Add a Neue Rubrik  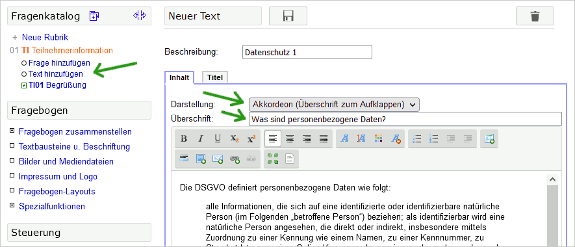[45, 38]
